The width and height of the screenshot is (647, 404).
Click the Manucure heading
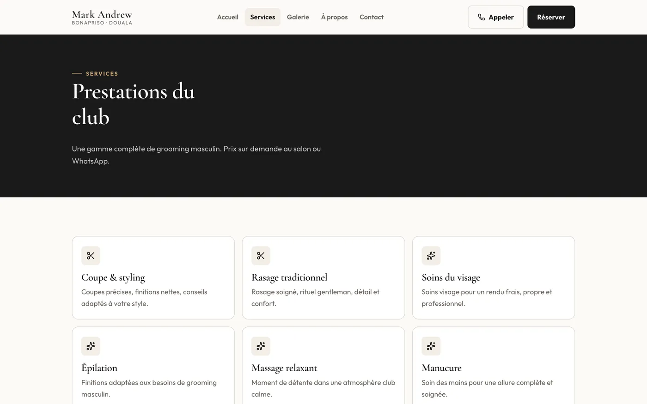(441, 368)
